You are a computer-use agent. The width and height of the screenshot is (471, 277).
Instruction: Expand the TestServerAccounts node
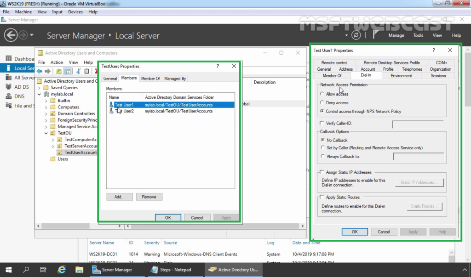pos(53,146)
